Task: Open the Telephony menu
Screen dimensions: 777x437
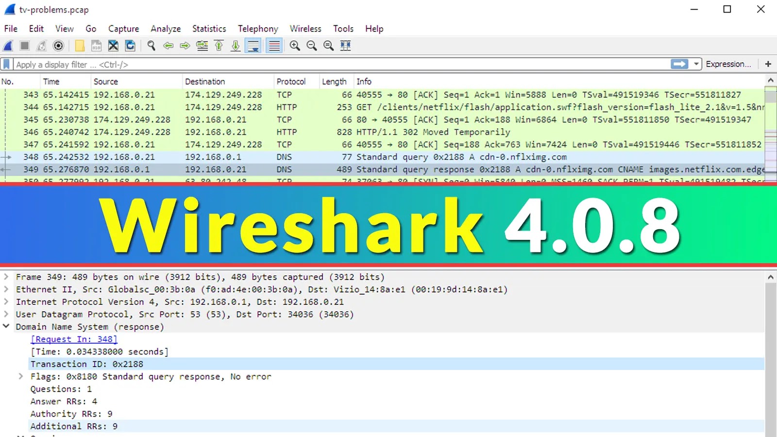Action: point(258,29)
